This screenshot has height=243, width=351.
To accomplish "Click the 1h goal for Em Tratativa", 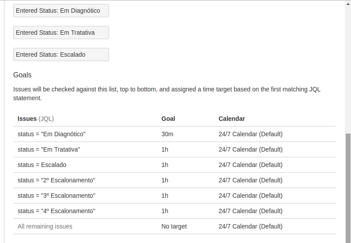I will (x=165, y=149).
